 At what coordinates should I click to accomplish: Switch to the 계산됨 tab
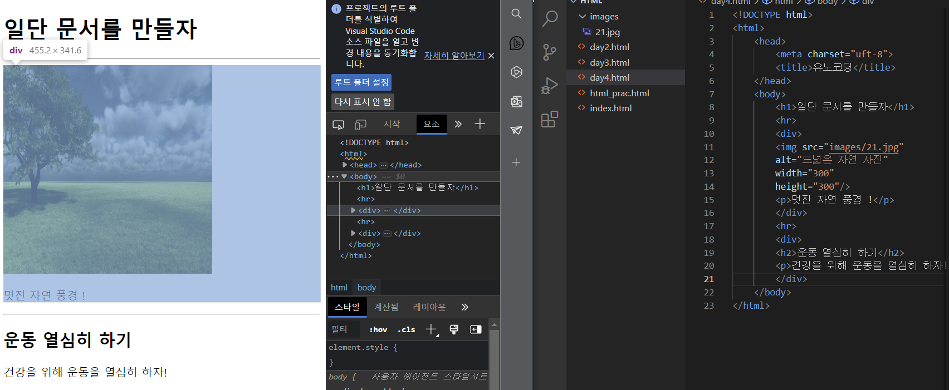tap(386, 307)
